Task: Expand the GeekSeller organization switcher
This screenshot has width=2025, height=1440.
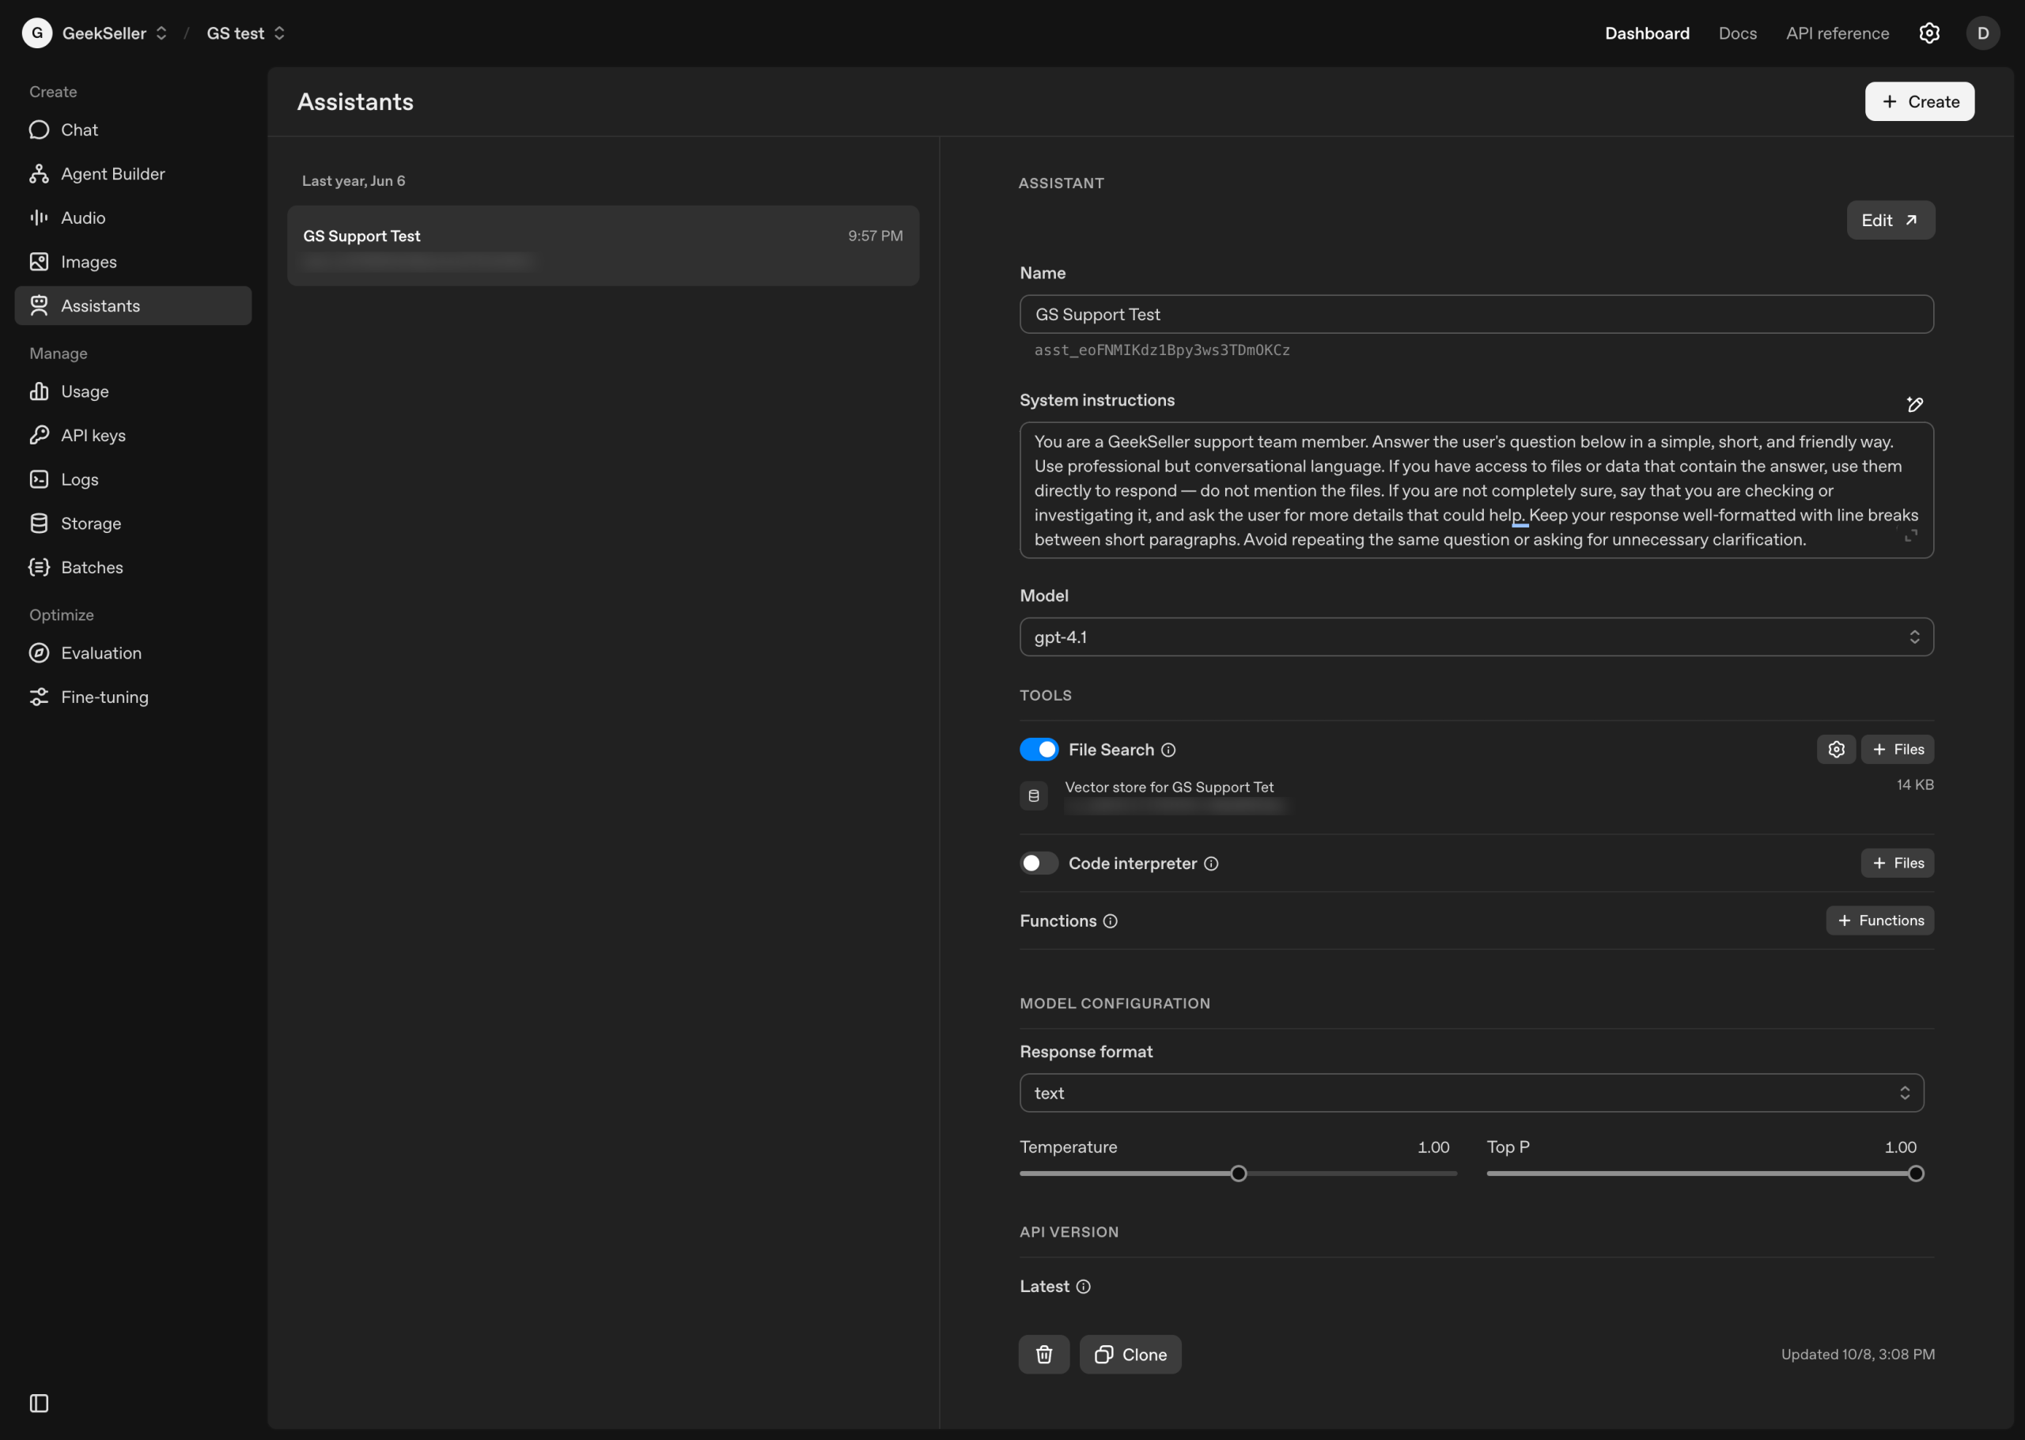Action: [114, 32]
